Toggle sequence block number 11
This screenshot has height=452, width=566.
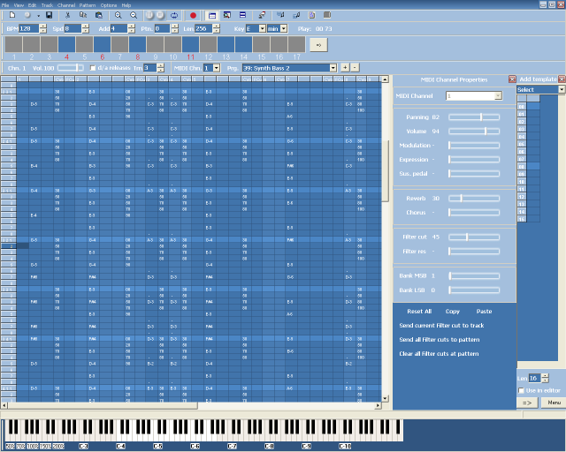point(190,45)
